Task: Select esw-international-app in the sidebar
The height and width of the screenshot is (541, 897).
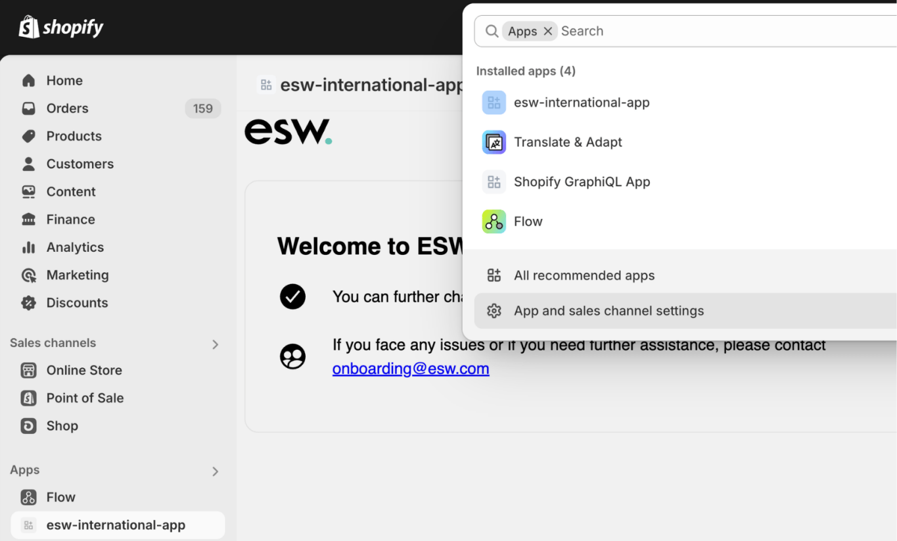Action: point(118,525)
